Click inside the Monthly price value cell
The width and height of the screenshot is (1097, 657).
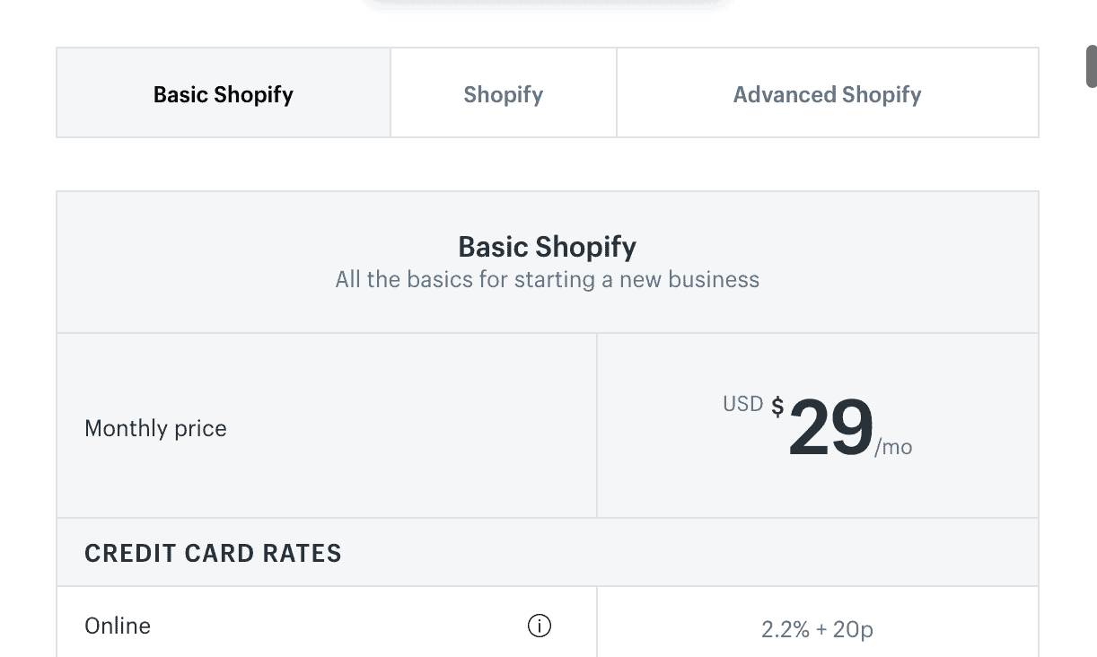point(817,425)
